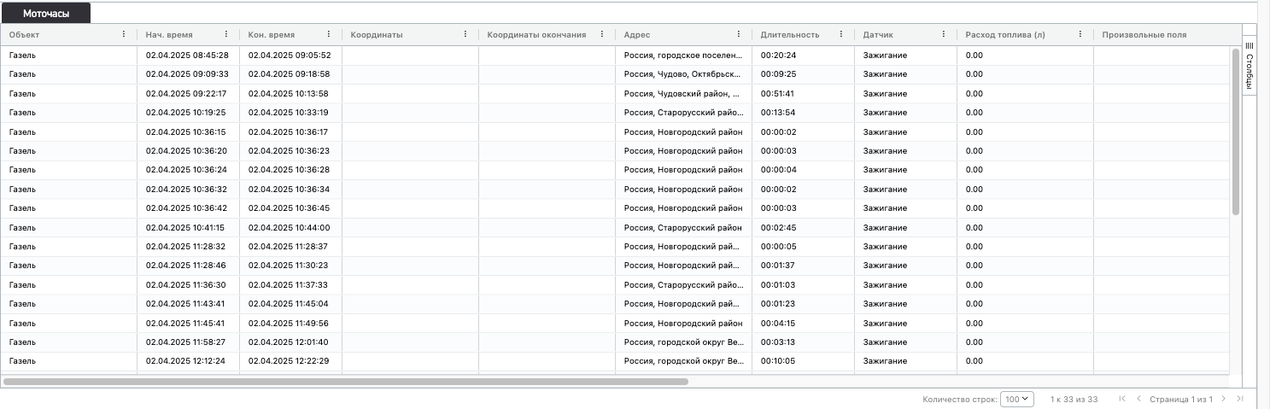Open the Столбцы side panel
Image resolution: width=1270 pixels, height=409 pixels.
tap(1249, 65)
